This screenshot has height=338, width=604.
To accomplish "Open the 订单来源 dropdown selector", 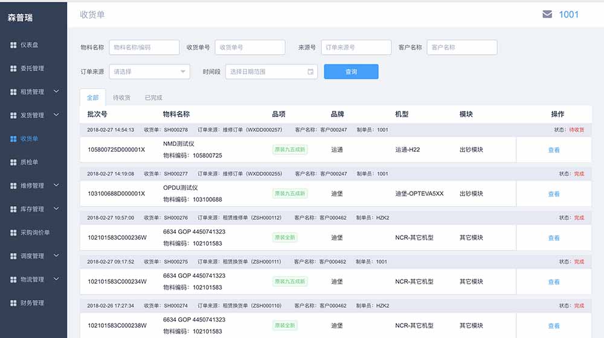I will pyautogui.click(x=149, y=72).
